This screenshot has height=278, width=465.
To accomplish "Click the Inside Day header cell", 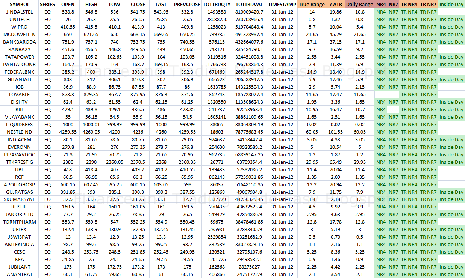I will [451, 4].
